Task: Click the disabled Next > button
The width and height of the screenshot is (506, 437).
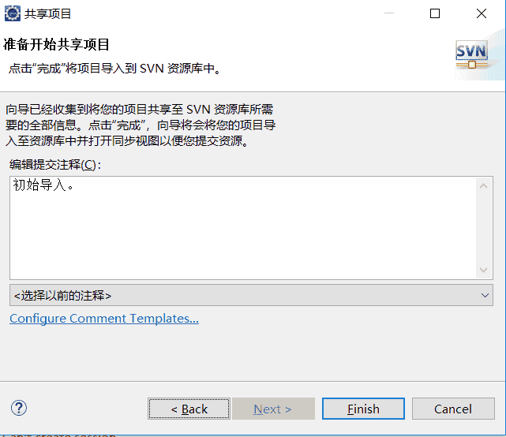Action: 273,409
